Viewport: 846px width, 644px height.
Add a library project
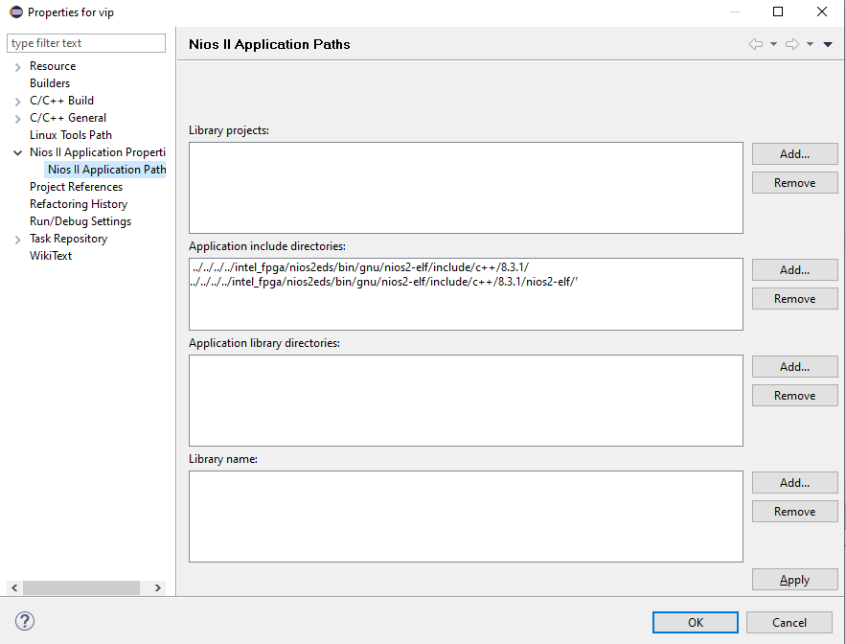click(x=795, y=154)
